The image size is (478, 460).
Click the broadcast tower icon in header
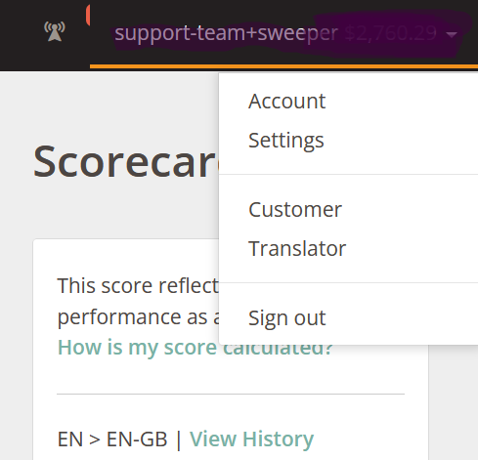(x=55, y=31)
